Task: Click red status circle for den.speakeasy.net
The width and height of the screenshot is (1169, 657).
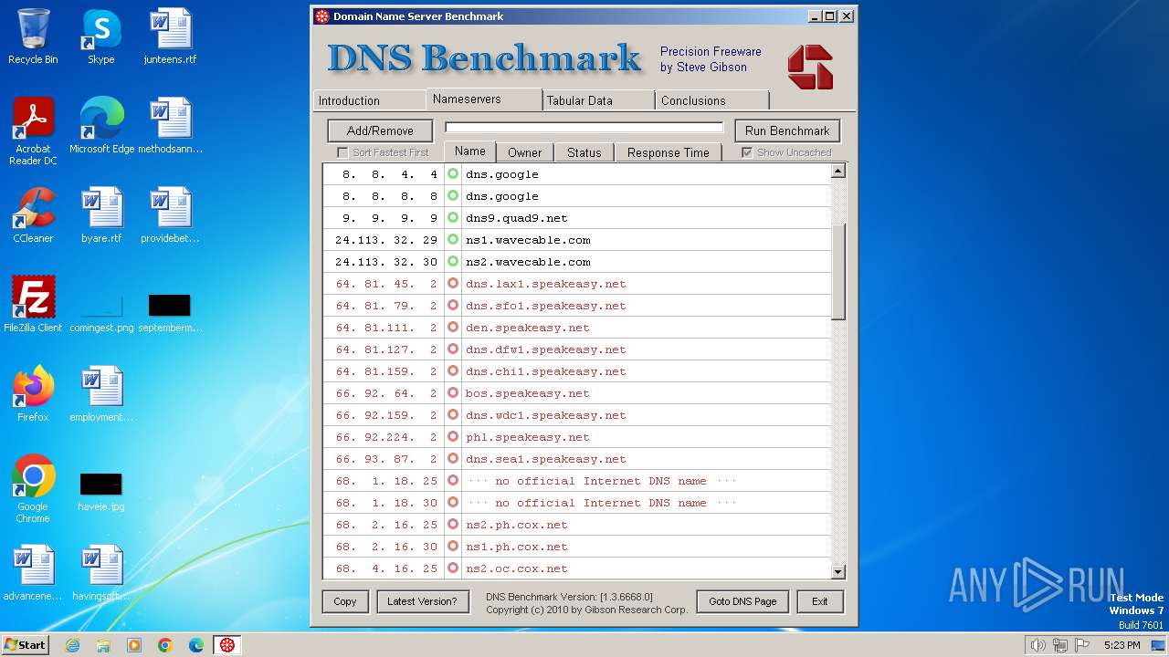Action: click(x=453, y=327)
